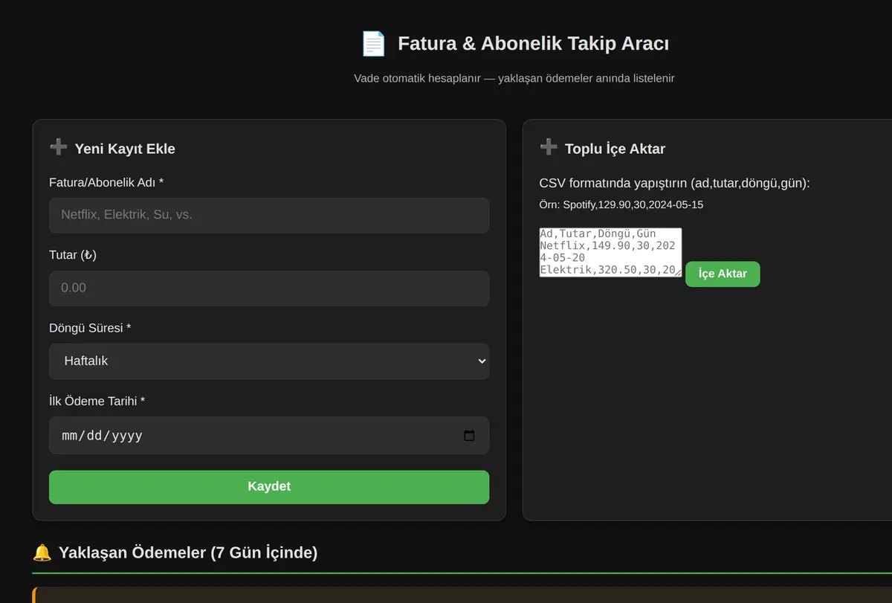Open the Döngü Süresi dropdown showing Haftalık

[x=269, y=361]
